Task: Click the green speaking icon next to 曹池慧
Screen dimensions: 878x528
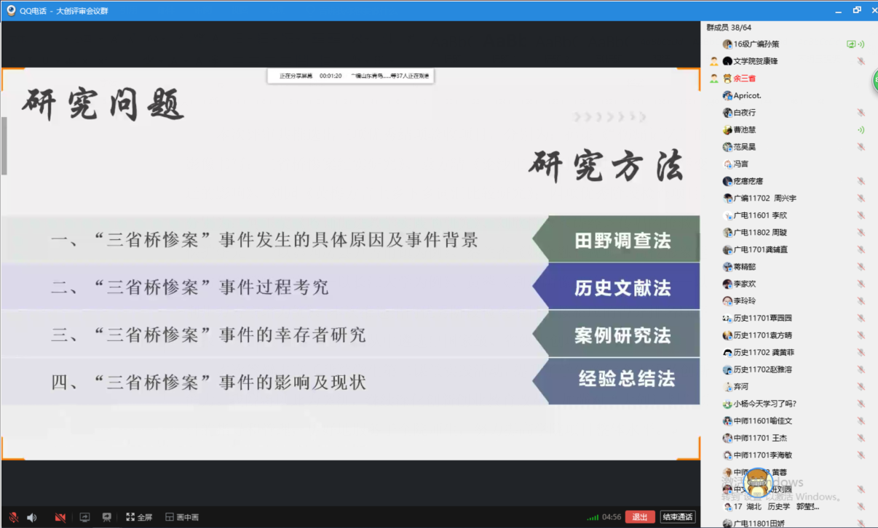Action: [861, 130]
